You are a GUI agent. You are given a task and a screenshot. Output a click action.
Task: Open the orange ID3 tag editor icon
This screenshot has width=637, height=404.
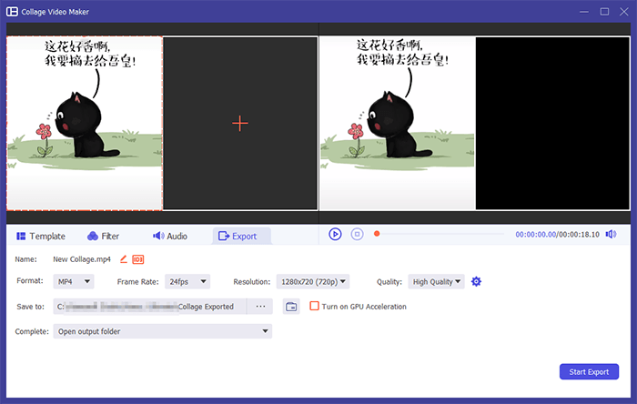click(138, 259)
